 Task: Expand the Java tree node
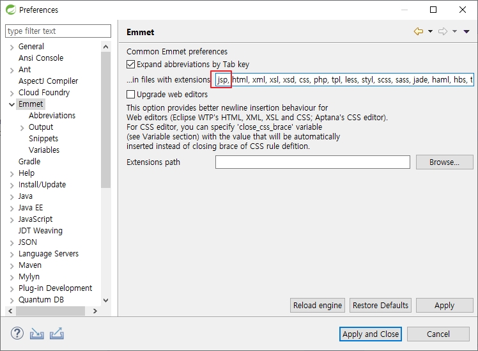(x=12, y=197)
